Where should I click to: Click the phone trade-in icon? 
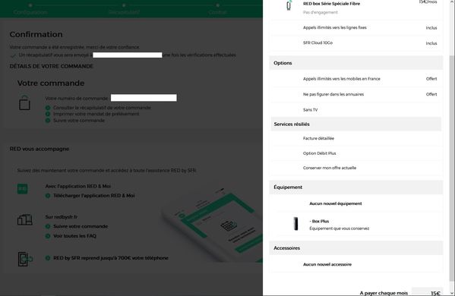[x=25, y=259]
